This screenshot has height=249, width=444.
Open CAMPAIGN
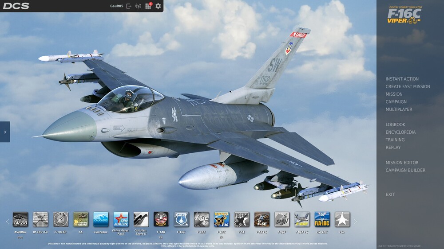[396, 102]
